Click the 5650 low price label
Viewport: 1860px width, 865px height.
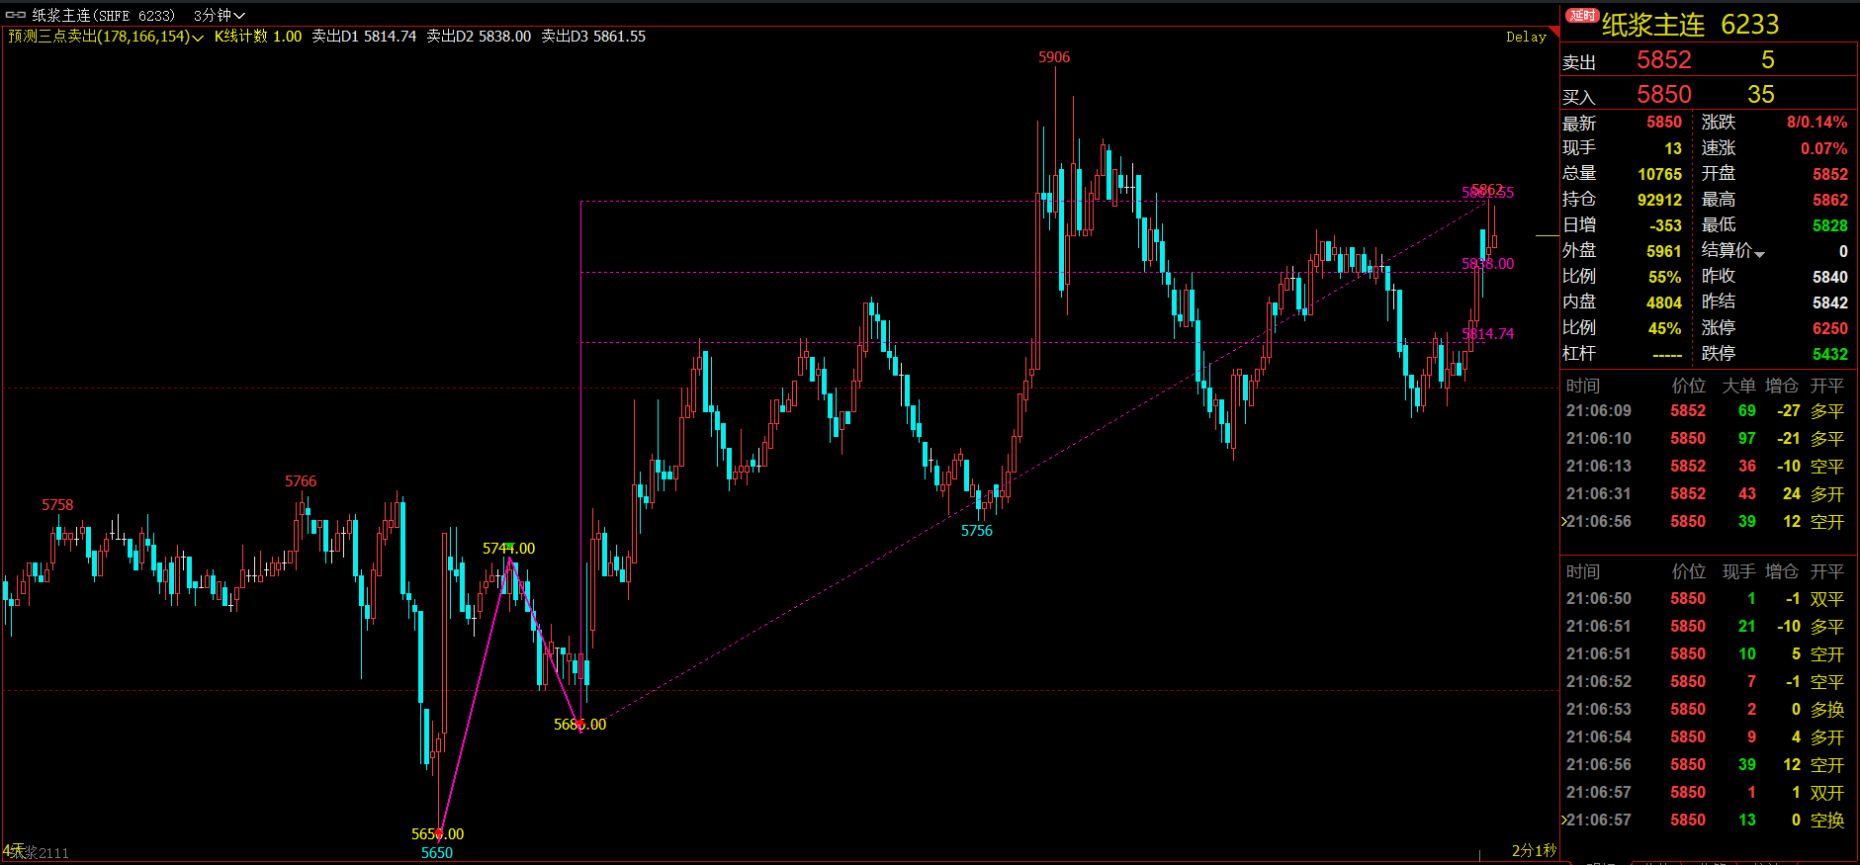(437, 853)
